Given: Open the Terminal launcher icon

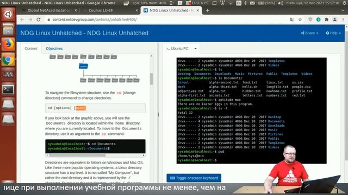Looking at the screenshot, I should pyautogui.click(x=8, y=89).
